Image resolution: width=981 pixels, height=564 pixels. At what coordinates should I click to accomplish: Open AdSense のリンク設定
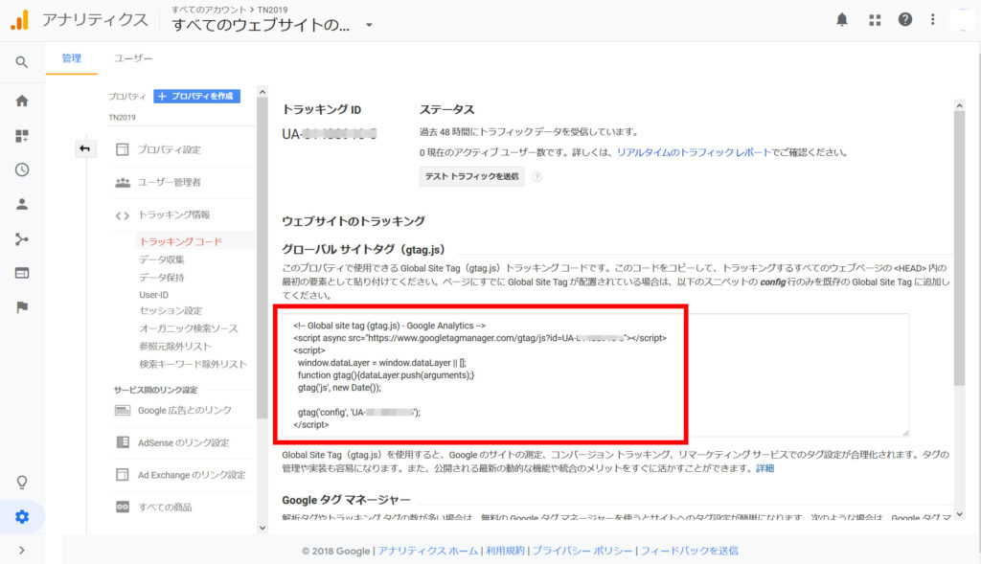(183, 442)
